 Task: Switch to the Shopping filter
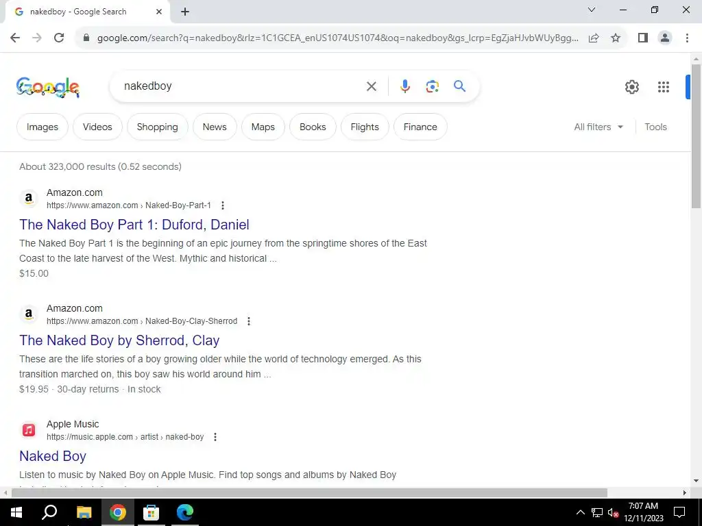(x=157, y=127)
